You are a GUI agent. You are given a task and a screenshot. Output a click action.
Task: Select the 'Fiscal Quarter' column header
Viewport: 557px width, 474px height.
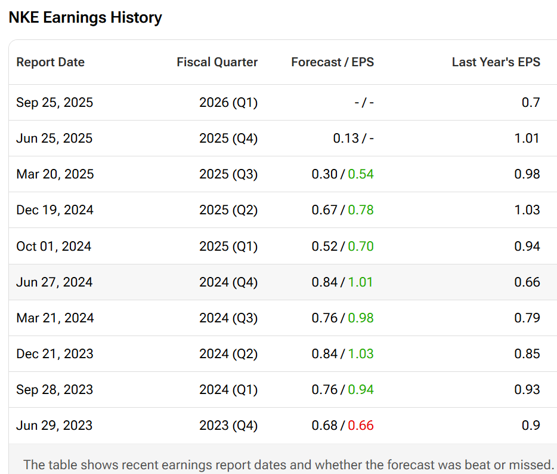coord(217,62)
